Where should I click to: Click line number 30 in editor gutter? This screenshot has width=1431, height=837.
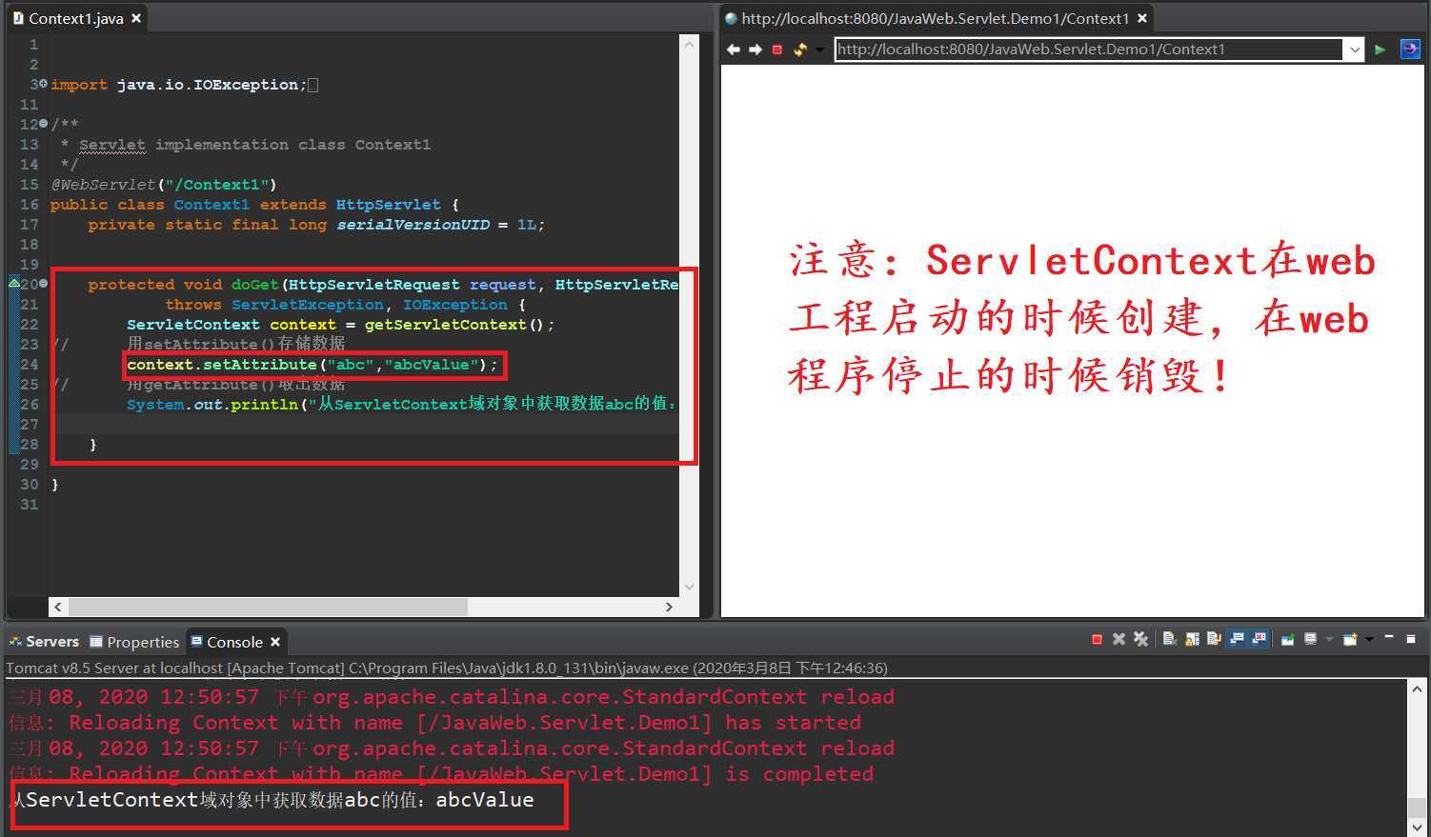(29, 485)
